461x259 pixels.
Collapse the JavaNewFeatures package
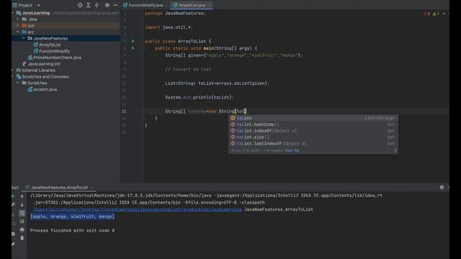click(x=23, y=38)
